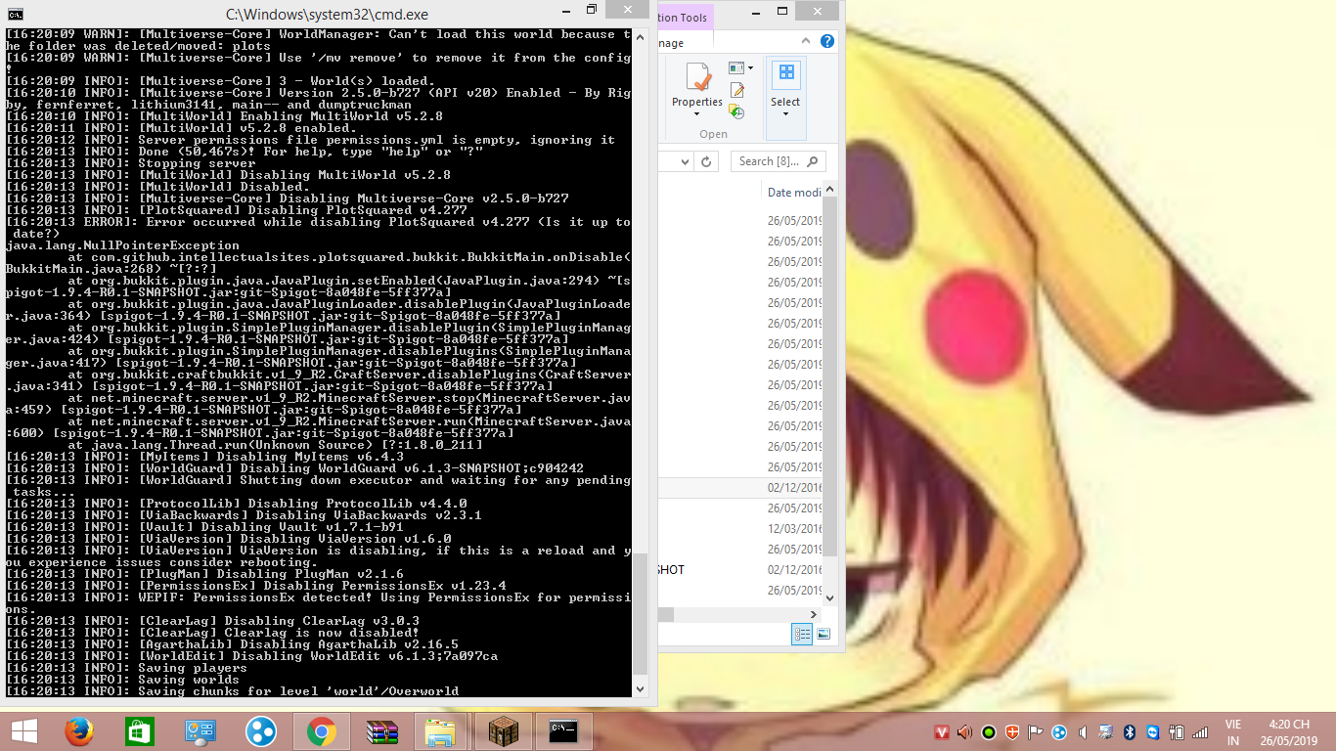This screenshot has height=751, width=1336.
Task: Collapse the Explorer ribbon with the chevron
Action: click(808, 42)
